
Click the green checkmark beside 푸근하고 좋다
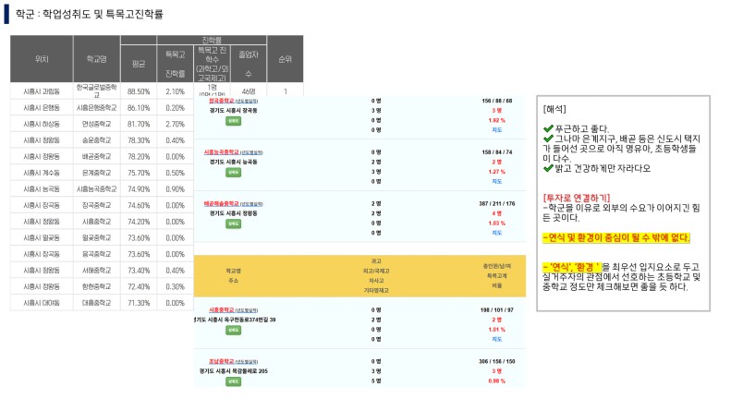coord(548,128)
